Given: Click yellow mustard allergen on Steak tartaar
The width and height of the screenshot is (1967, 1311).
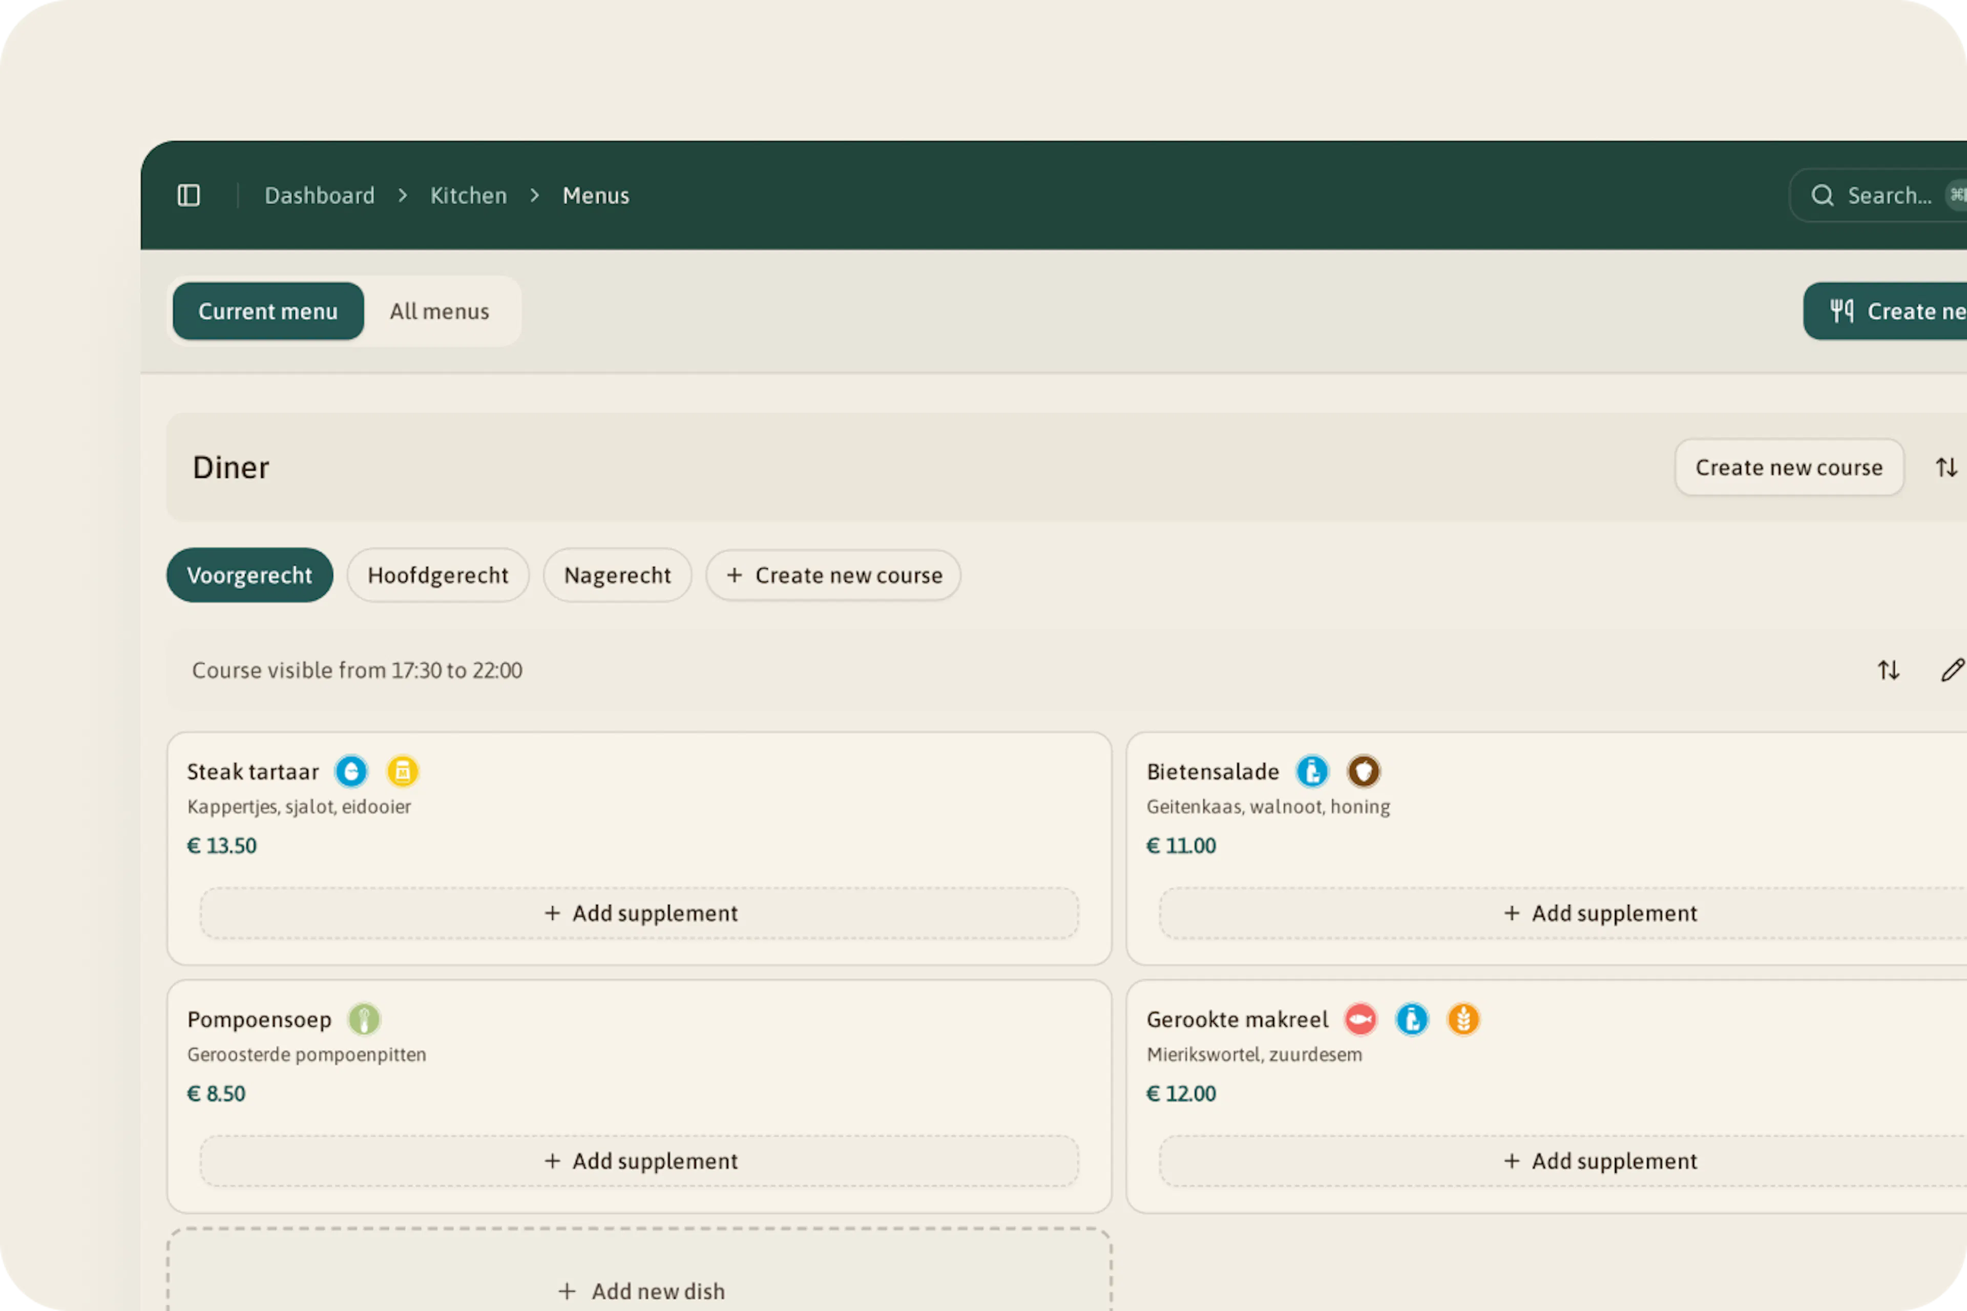Looking at the screenshot, I should [x=402, y=771].
